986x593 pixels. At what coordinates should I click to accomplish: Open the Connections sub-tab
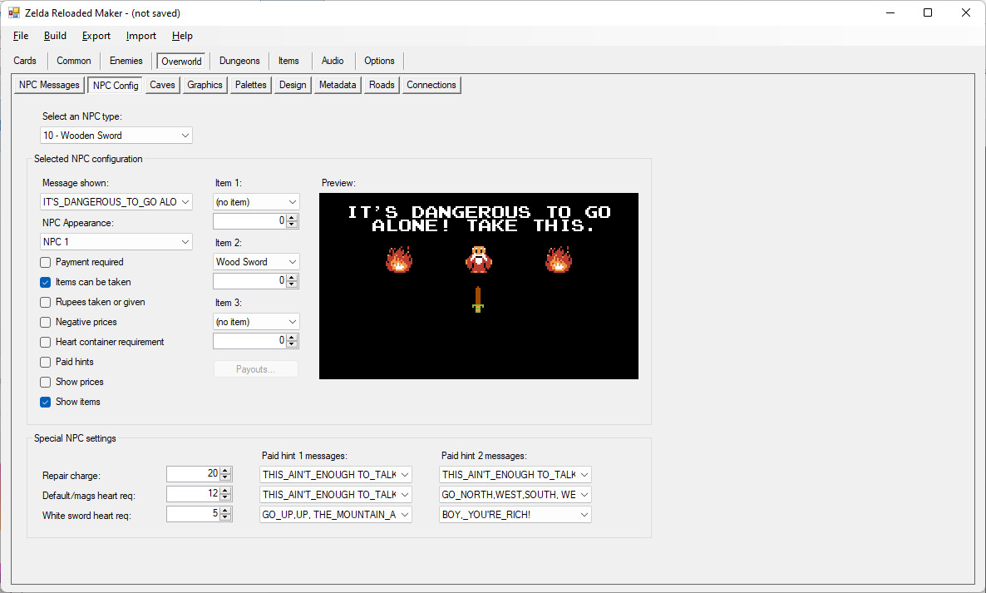coord(431,85)
